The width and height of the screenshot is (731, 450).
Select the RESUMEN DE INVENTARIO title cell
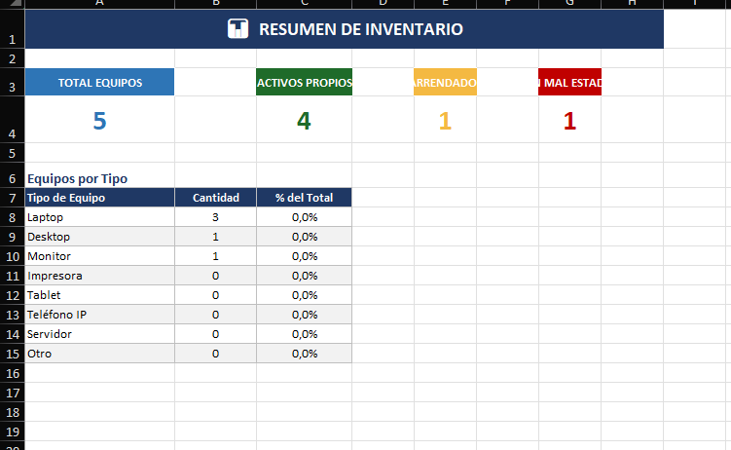[344, 29]
